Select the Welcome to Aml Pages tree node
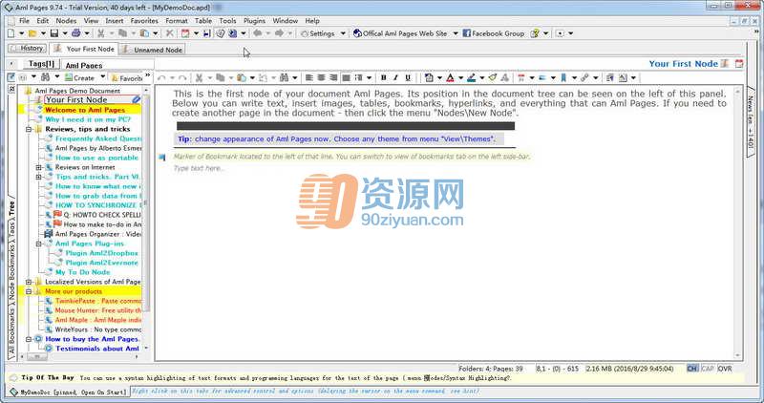 point(85,110)
